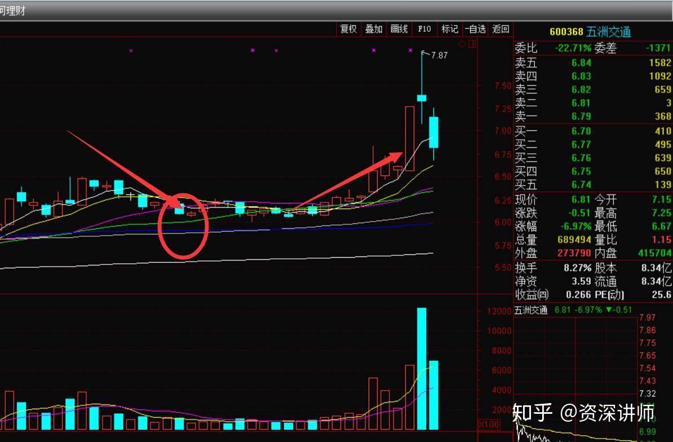The width and height of the screenshot is (673, 442).
Task: Click the 内盘 value 415704
Action: pyautogui.click(x=654, y=253)
